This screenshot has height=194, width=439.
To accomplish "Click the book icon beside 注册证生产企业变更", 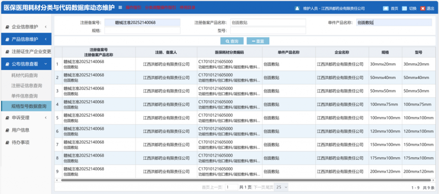I will [7, 52].
